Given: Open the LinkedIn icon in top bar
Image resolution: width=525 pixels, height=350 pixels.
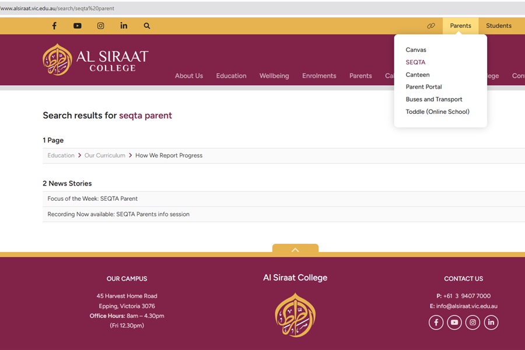Looking at the screenshot, I should pyautogui.click(x=124, y=26).
